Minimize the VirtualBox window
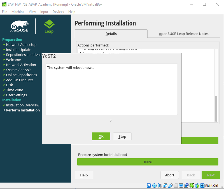Viewport: 224px width, 189px height. 192,4
